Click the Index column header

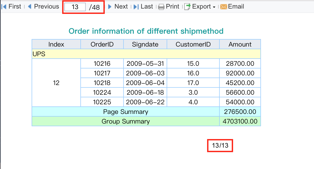tap(56, 44)
